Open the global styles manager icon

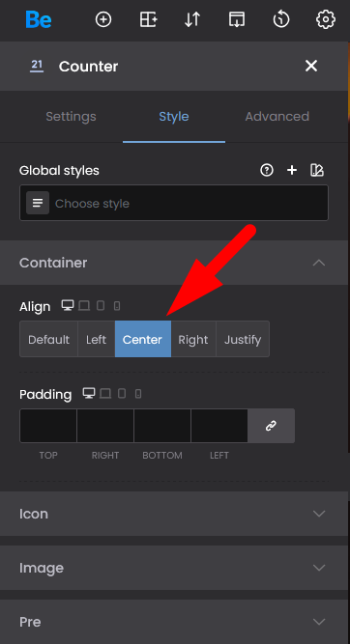[x=317, y=170]
